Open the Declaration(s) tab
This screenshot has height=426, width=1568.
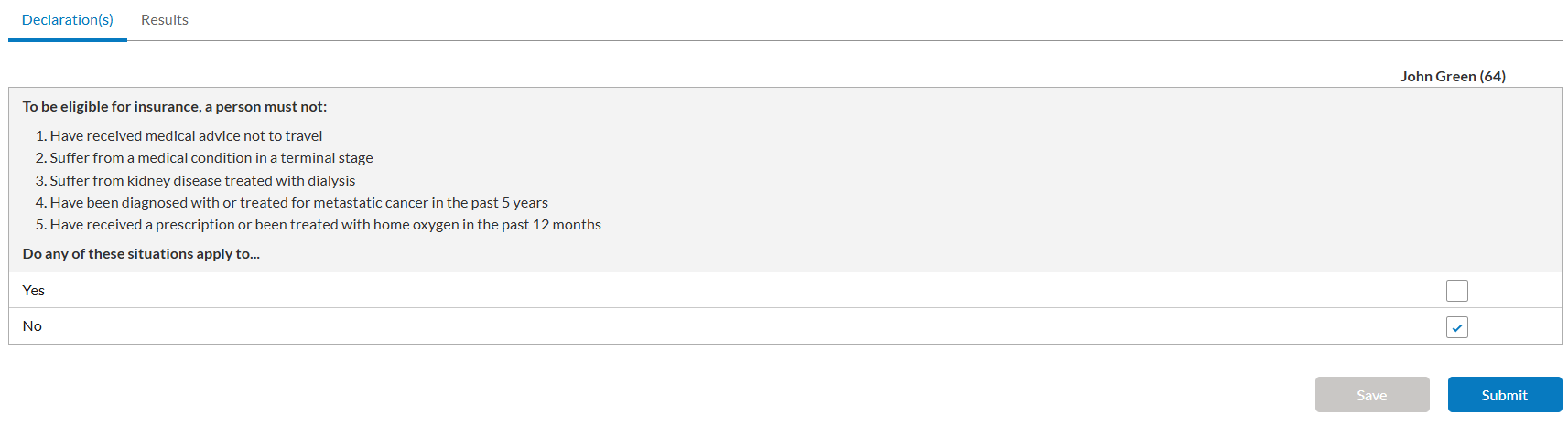[68, 20]
